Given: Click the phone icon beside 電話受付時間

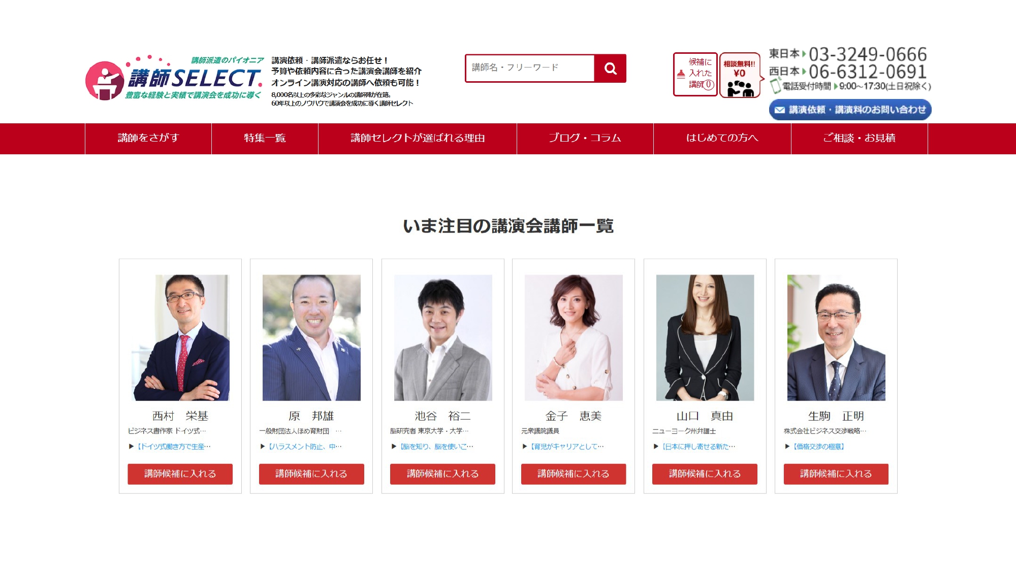Looking at the screenshot, I should pyautogui.click(x=775, y=86).
